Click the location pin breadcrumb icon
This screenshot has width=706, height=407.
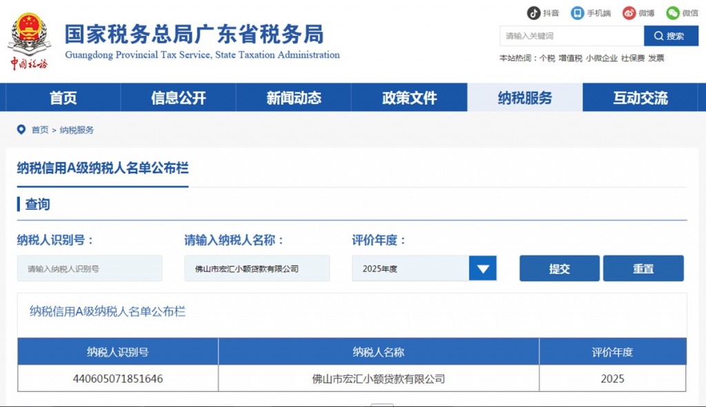tap(21, 130)
